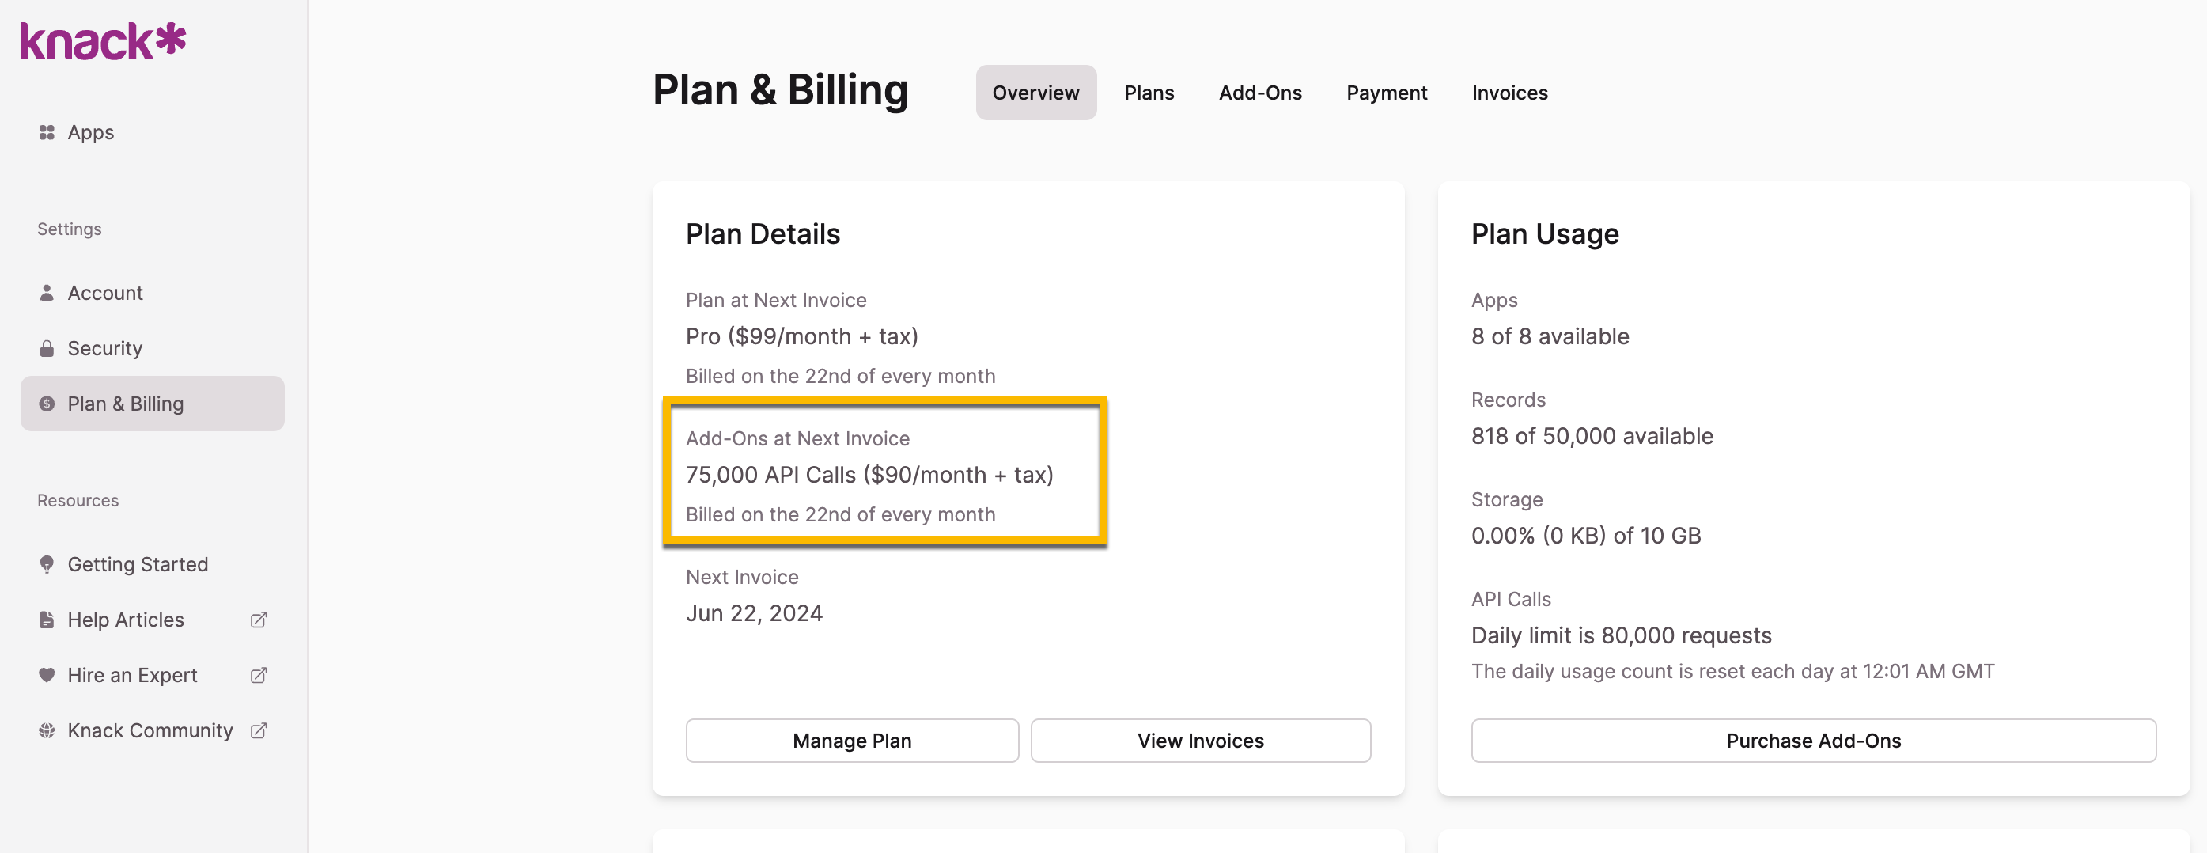This screenshot has width=2207, height=853.
Task: Open the Add-Ons tab
Action: point(1260,93)
